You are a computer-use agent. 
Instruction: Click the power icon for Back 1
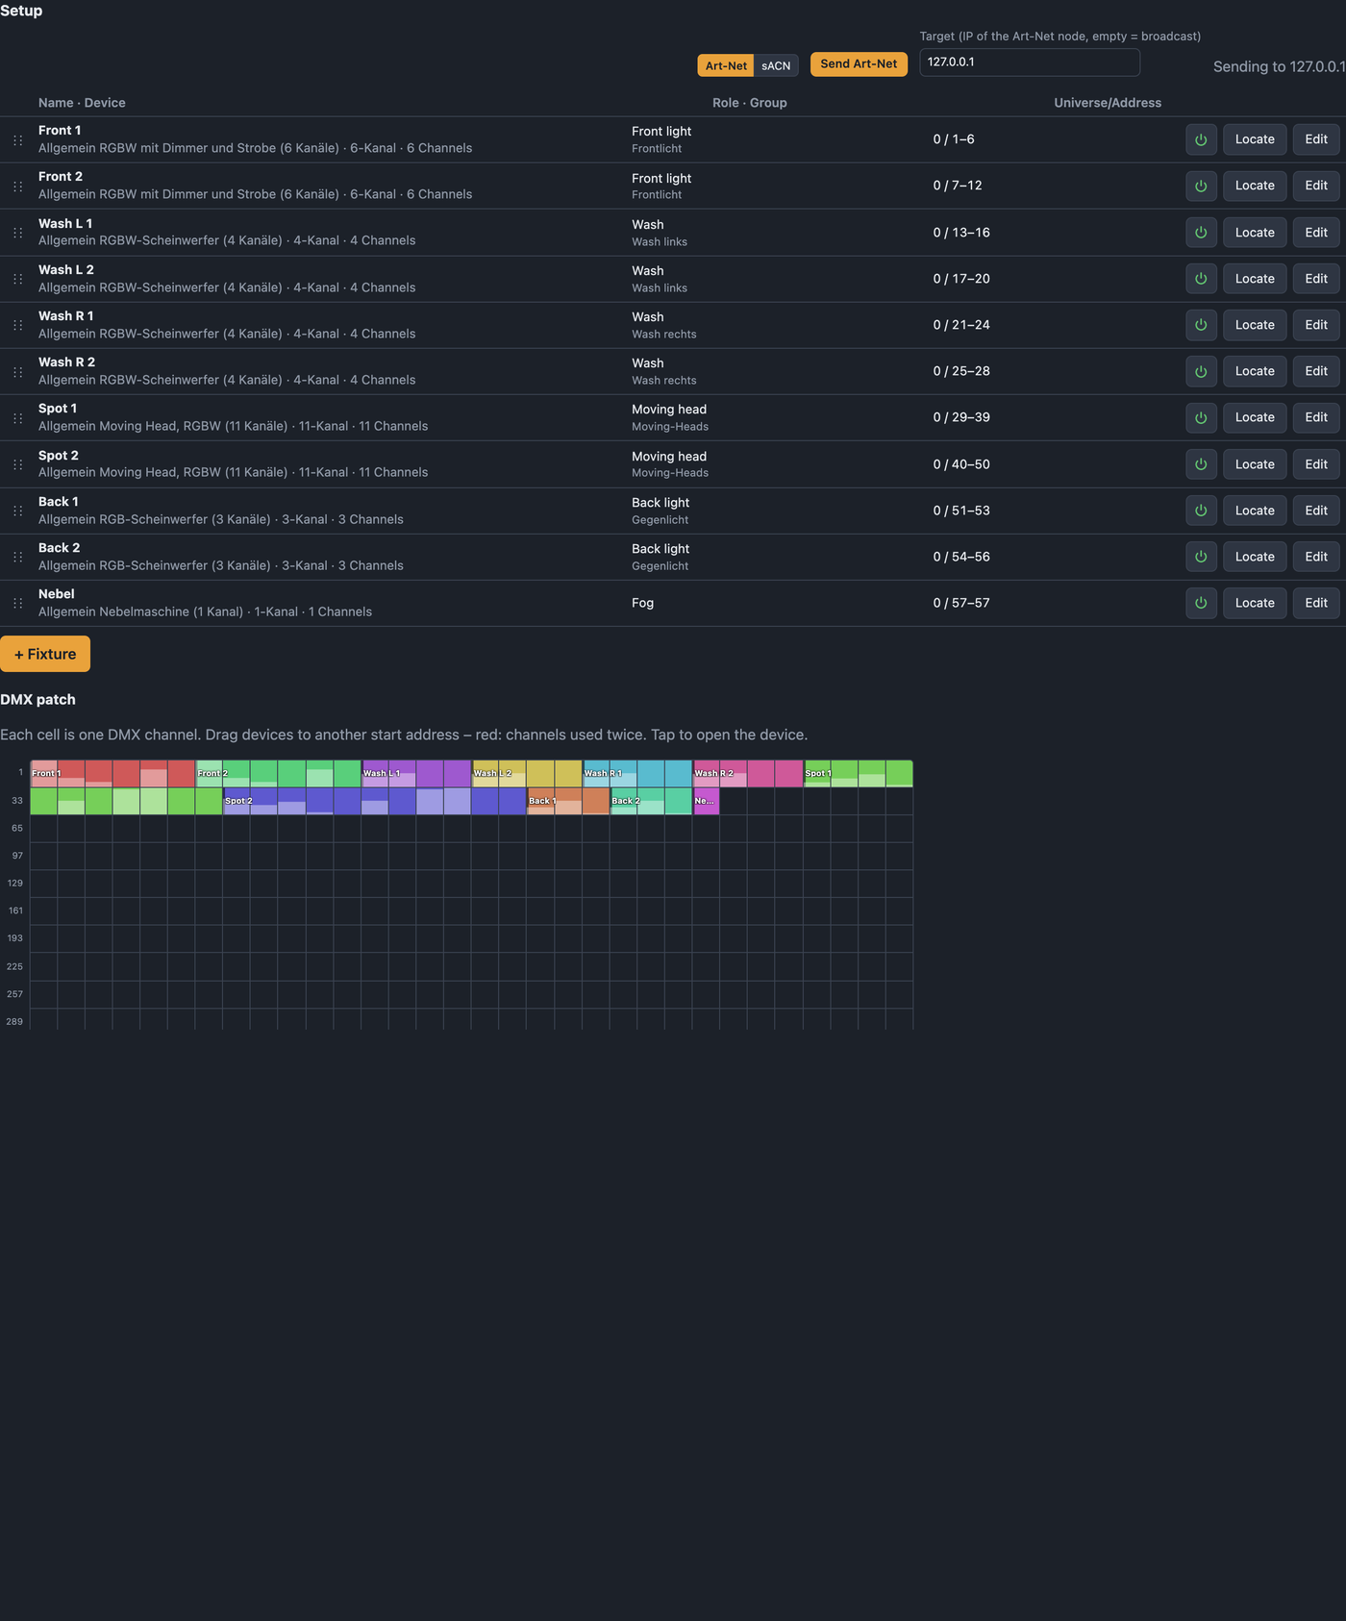(x=1201, y=511)
